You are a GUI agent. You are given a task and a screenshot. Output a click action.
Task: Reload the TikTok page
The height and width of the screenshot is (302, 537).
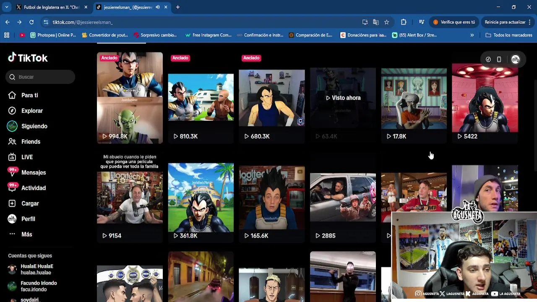coord(31,22)
